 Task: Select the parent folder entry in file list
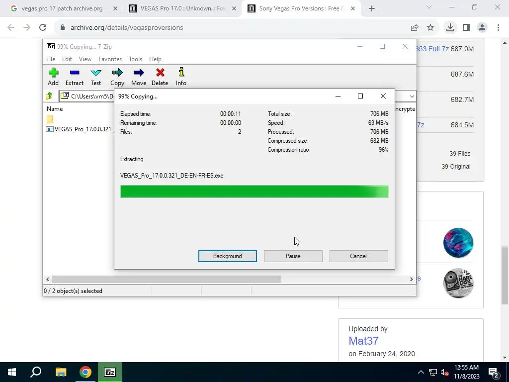click(50, 119)
